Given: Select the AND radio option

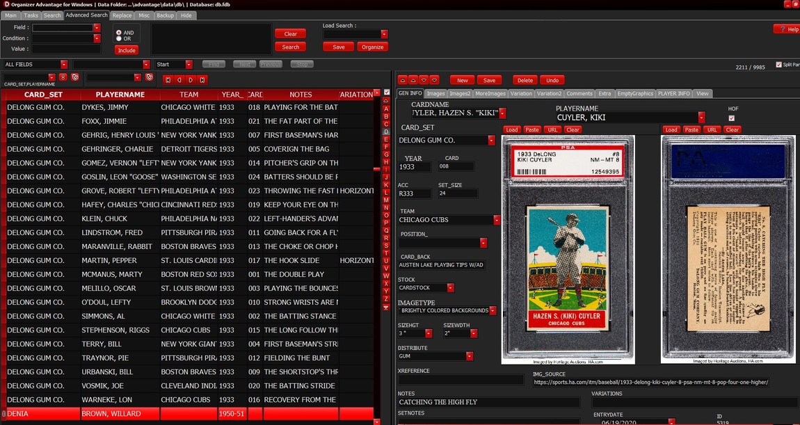Looking at the screenshot, I should coord(119,33).
